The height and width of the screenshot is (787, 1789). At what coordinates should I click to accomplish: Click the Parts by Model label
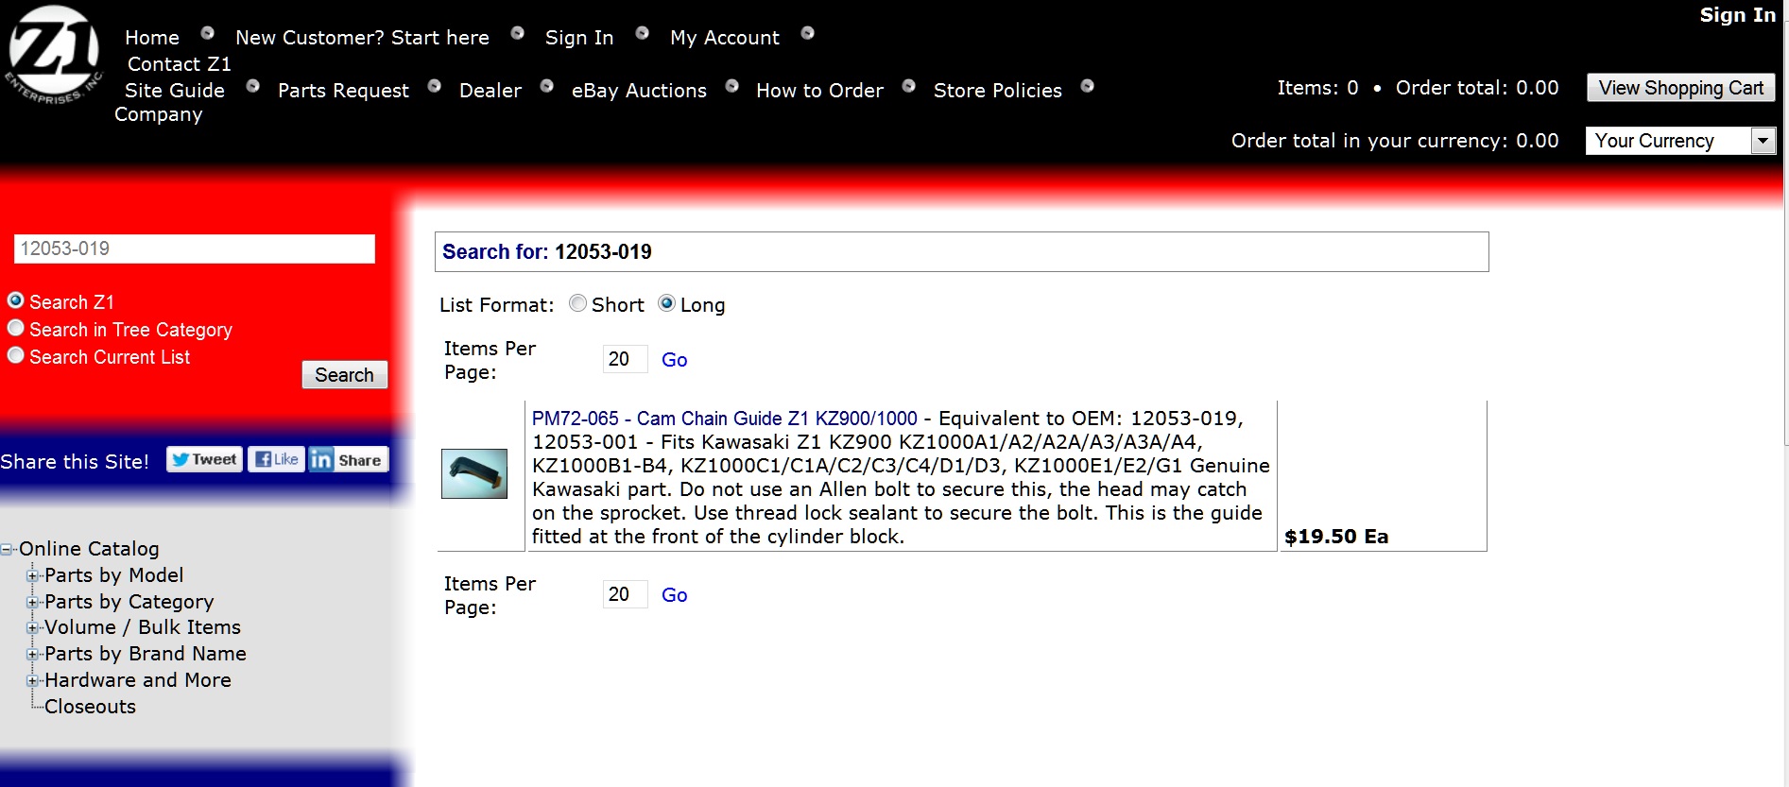pyautogui.click(x=114, y=575)
